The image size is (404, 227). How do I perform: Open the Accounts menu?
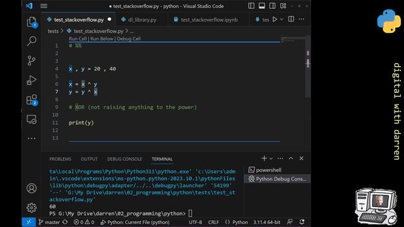[32, 189]
